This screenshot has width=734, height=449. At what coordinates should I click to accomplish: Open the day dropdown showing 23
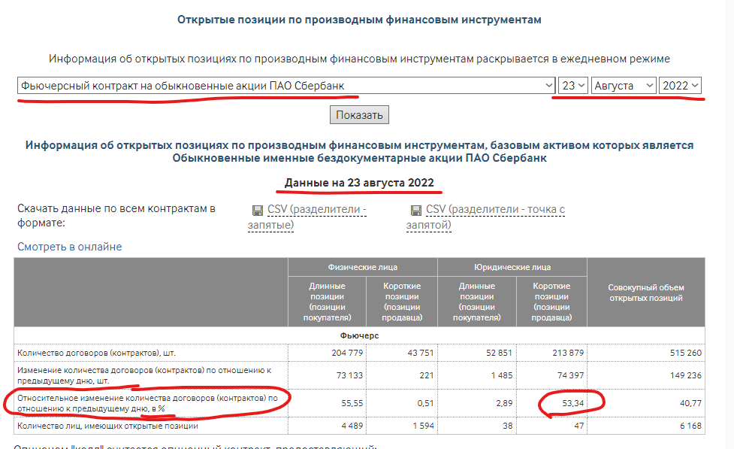573,86
